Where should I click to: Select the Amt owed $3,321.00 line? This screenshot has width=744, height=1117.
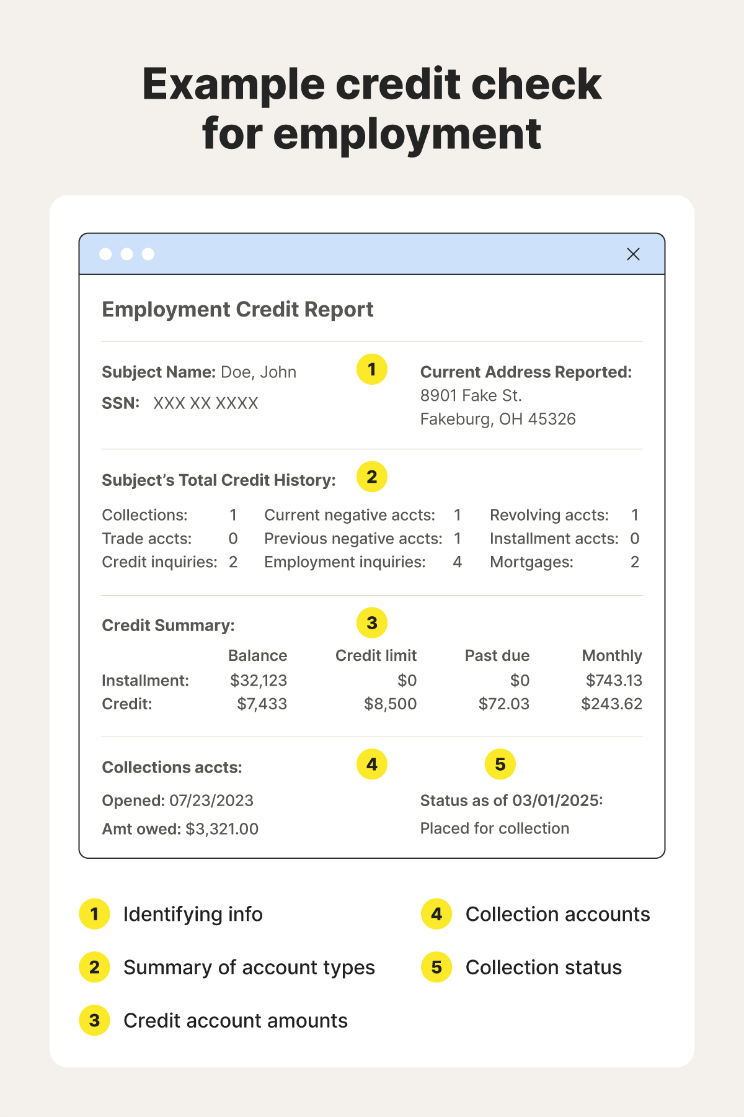[x=180, y=829]
